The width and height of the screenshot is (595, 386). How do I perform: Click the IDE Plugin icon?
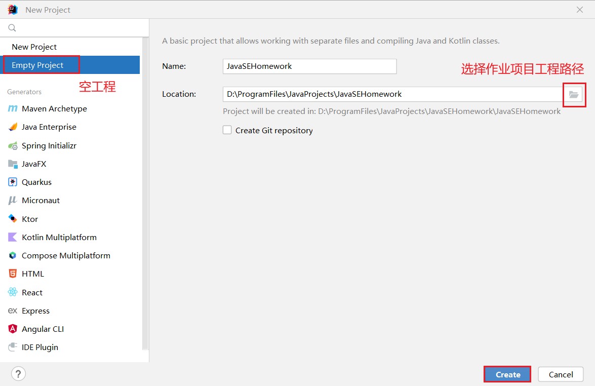[13, 347]
